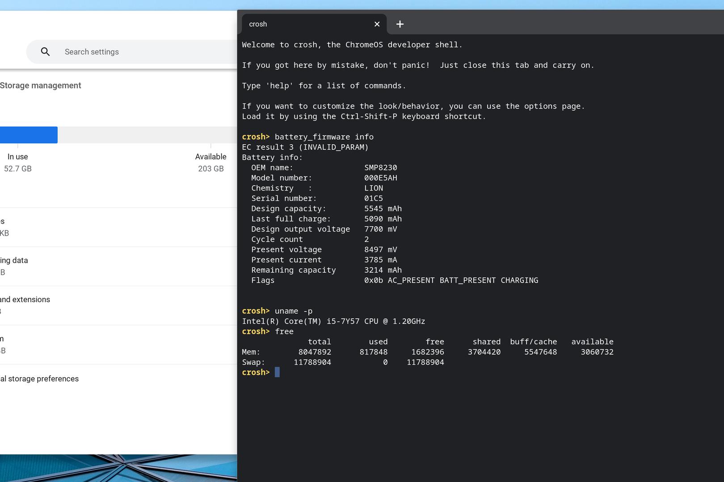Focus the Search settings field
Screen dimensions: 724x482
click(x=134, y=52)
